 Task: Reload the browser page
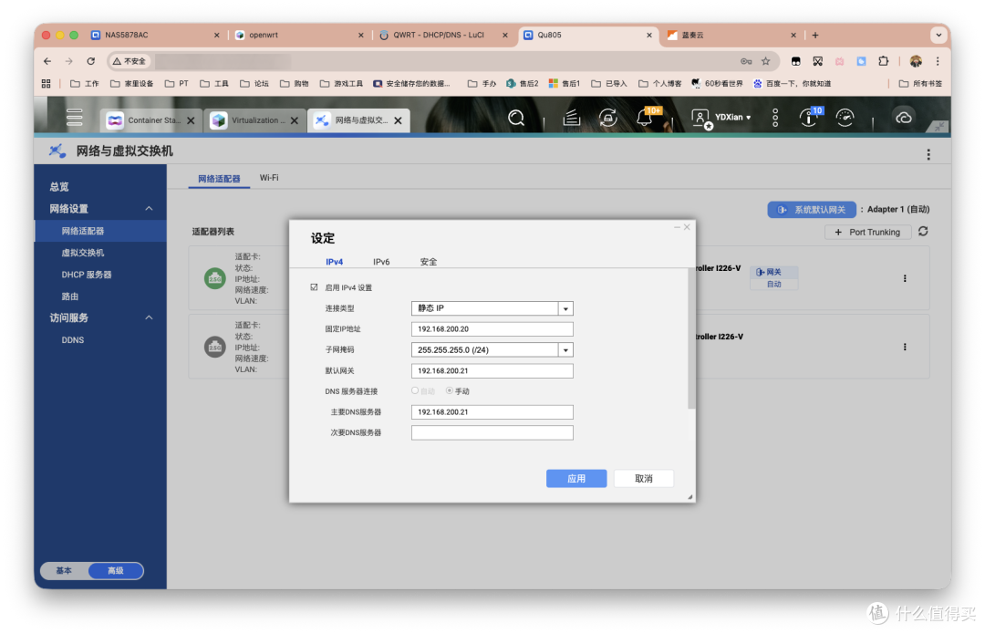[91, 61]
